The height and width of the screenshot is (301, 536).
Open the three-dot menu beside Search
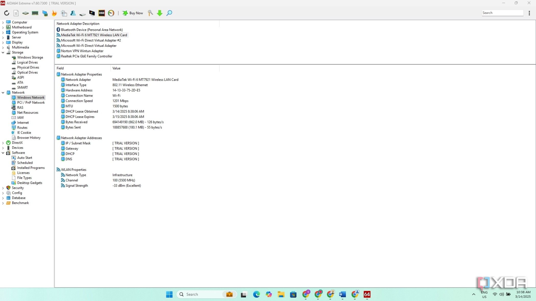[529, 13]
